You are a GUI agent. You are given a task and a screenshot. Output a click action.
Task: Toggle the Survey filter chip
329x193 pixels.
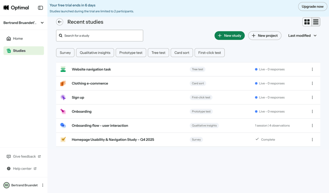pyautogui.click(x=65, y=53)
